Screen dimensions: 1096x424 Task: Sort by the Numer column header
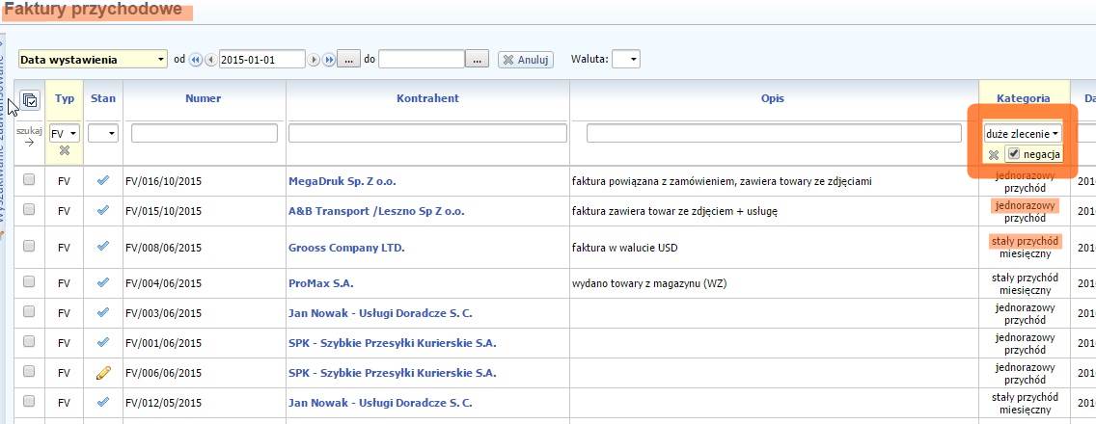(x=205, y=98)
